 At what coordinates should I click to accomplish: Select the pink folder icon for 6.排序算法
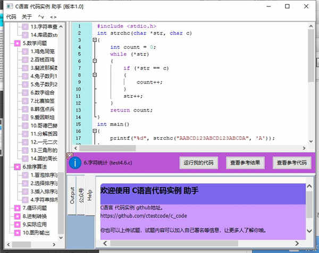point(18,167)
